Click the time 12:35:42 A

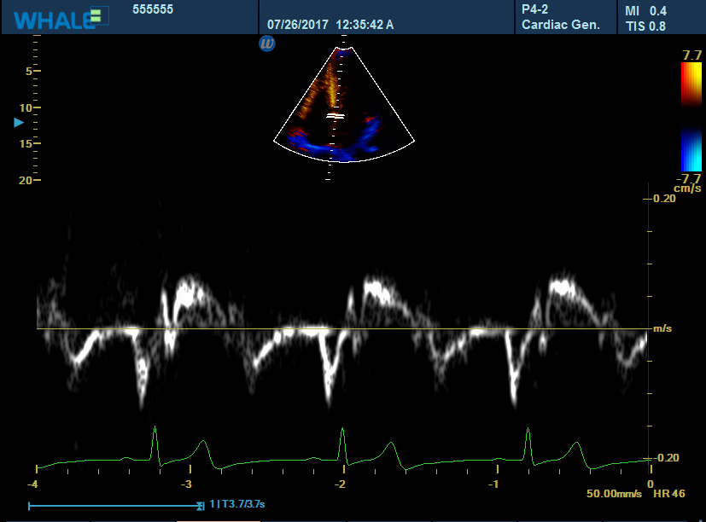[x=365, y=25]
